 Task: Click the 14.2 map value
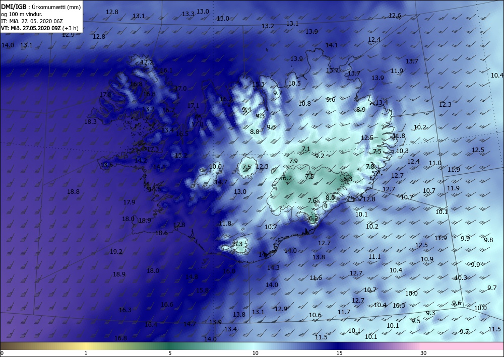(x=141, y=160)
